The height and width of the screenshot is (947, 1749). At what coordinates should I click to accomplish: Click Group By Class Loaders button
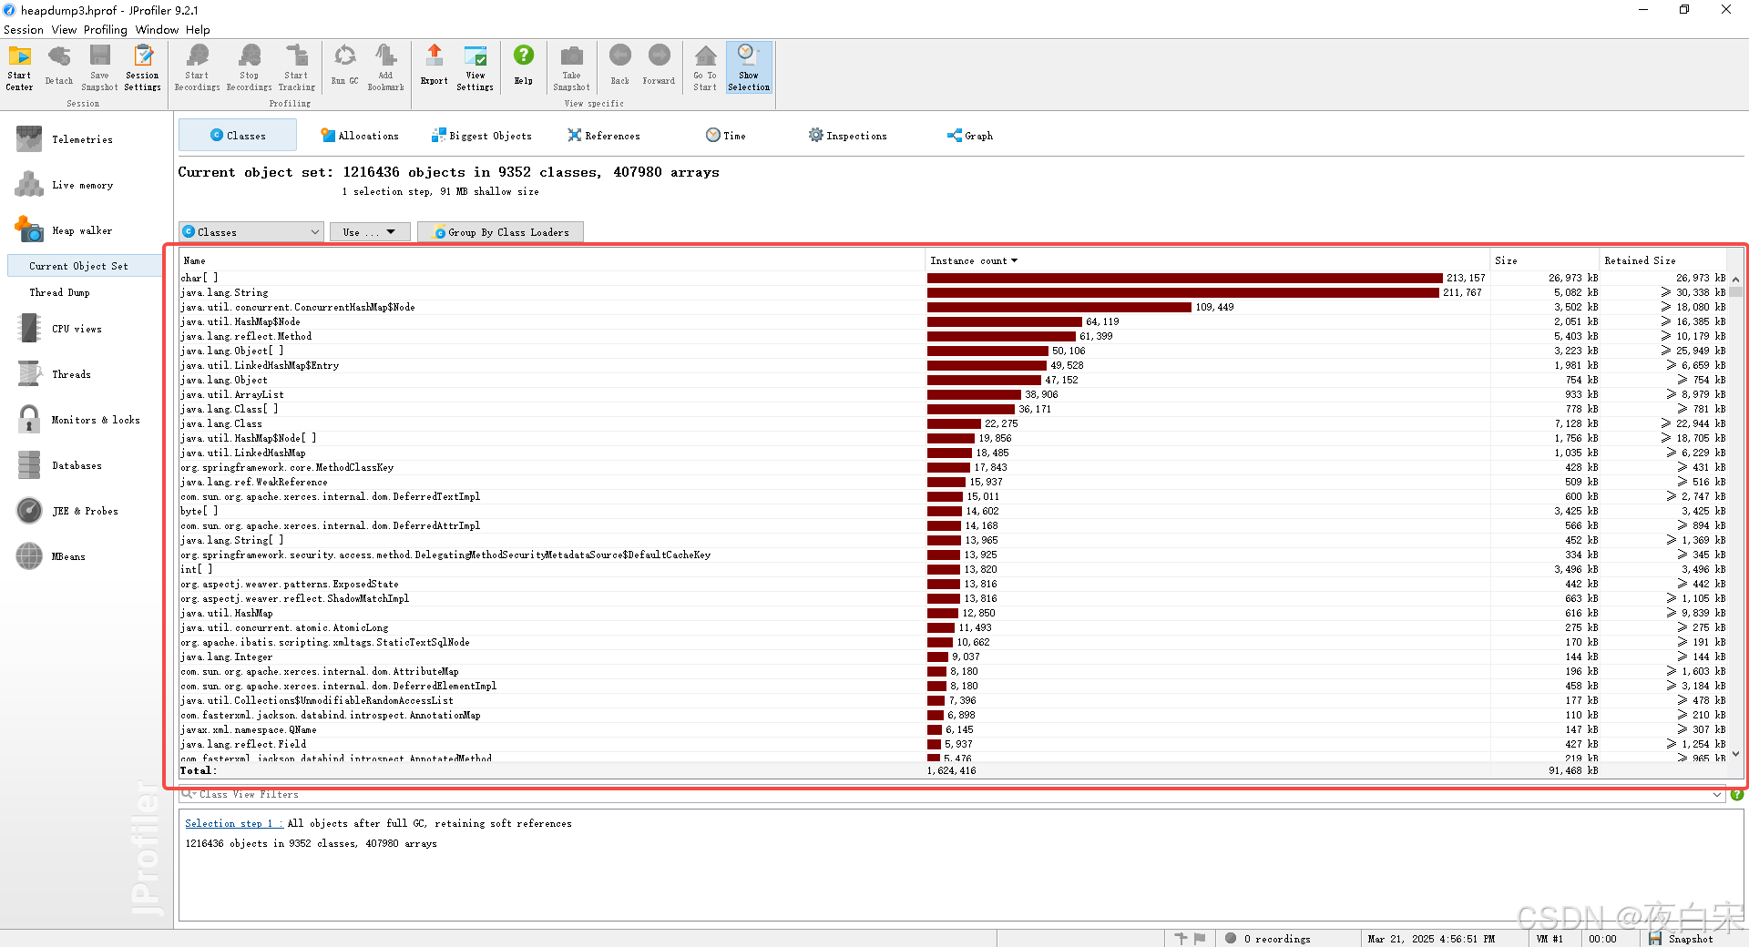[x=500, y=232]
